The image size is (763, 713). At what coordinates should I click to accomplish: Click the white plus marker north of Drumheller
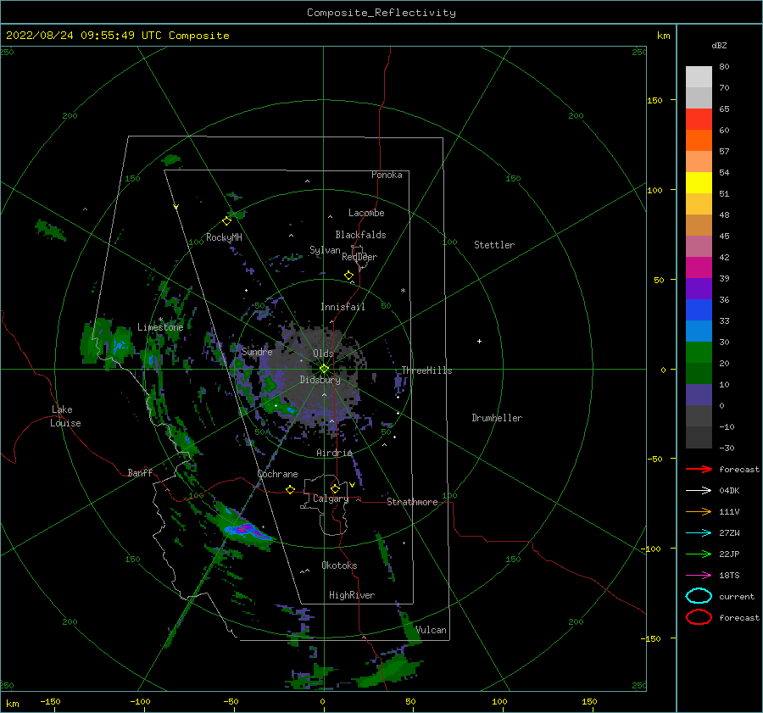point(479,341)
